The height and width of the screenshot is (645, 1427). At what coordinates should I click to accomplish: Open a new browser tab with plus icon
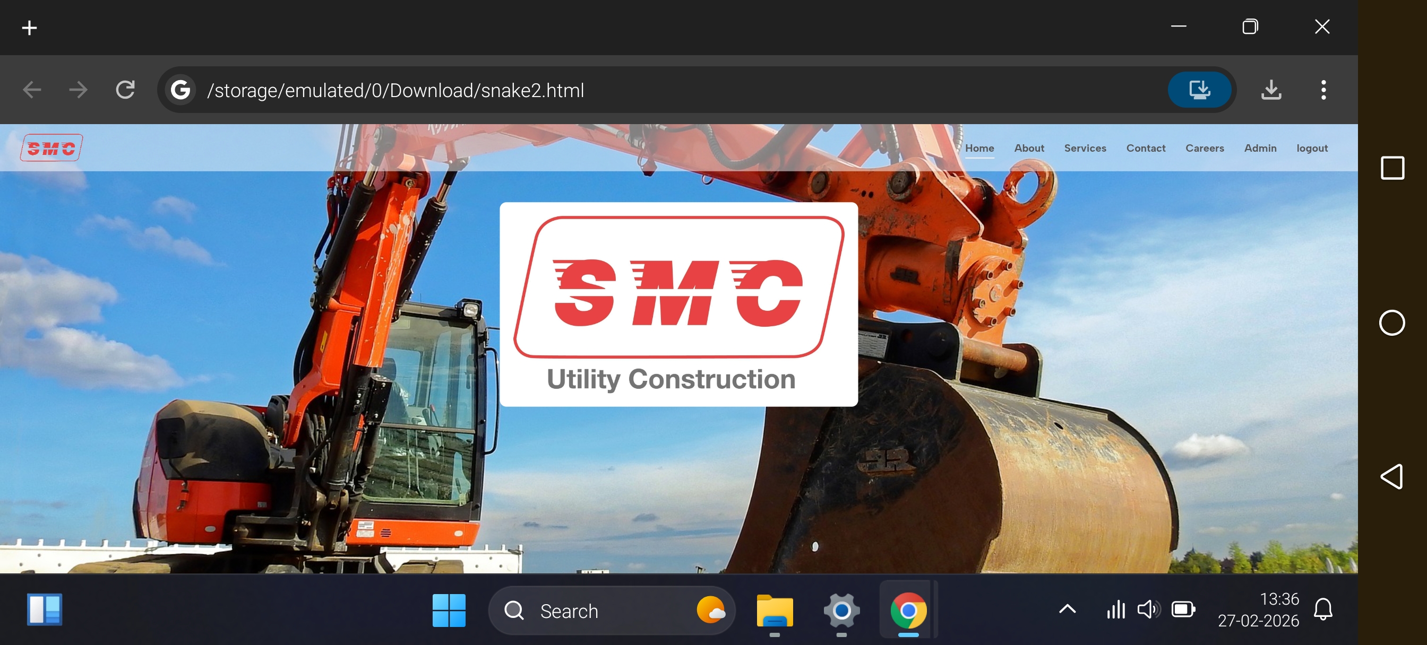point(29,28)
